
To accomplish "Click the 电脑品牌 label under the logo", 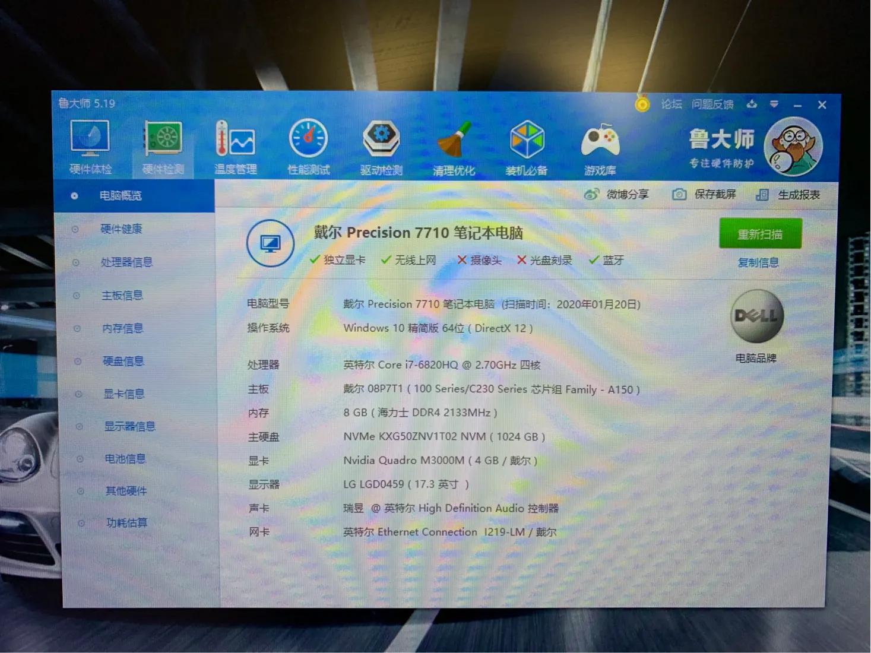I will [x=756, y=358].
